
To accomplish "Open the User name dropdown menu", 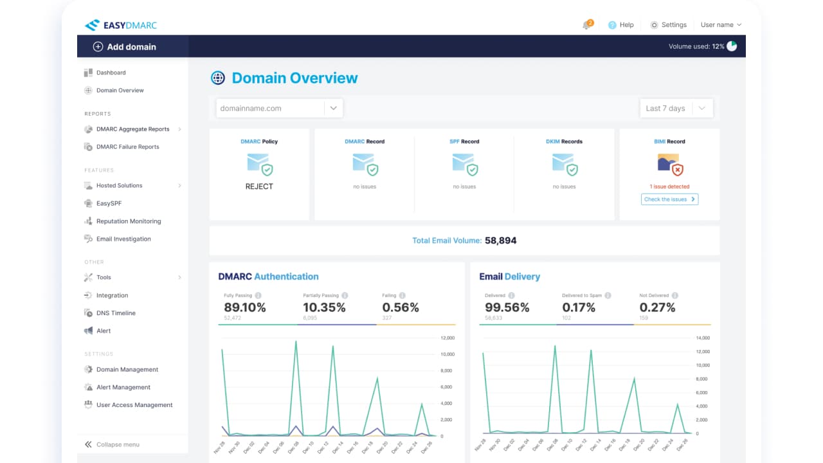I will click(721, 25).
